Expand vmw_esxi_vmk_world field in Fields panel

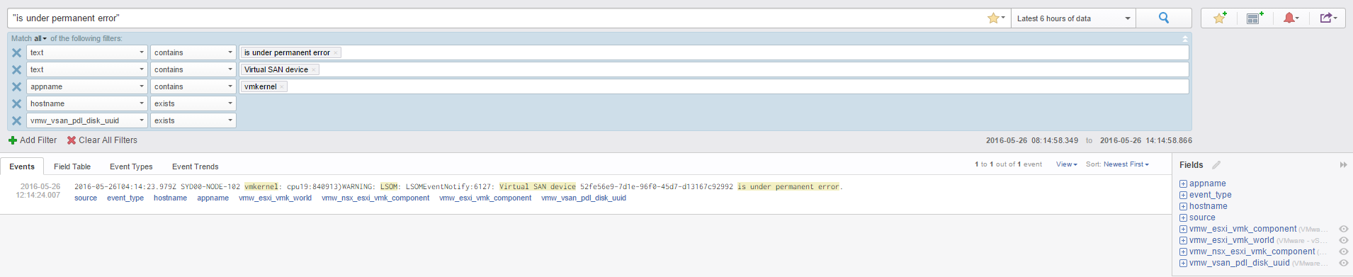[1183, 240]
